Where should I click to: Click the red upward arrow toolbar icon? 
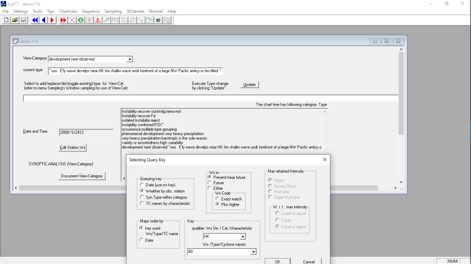(x=98, y=20)
